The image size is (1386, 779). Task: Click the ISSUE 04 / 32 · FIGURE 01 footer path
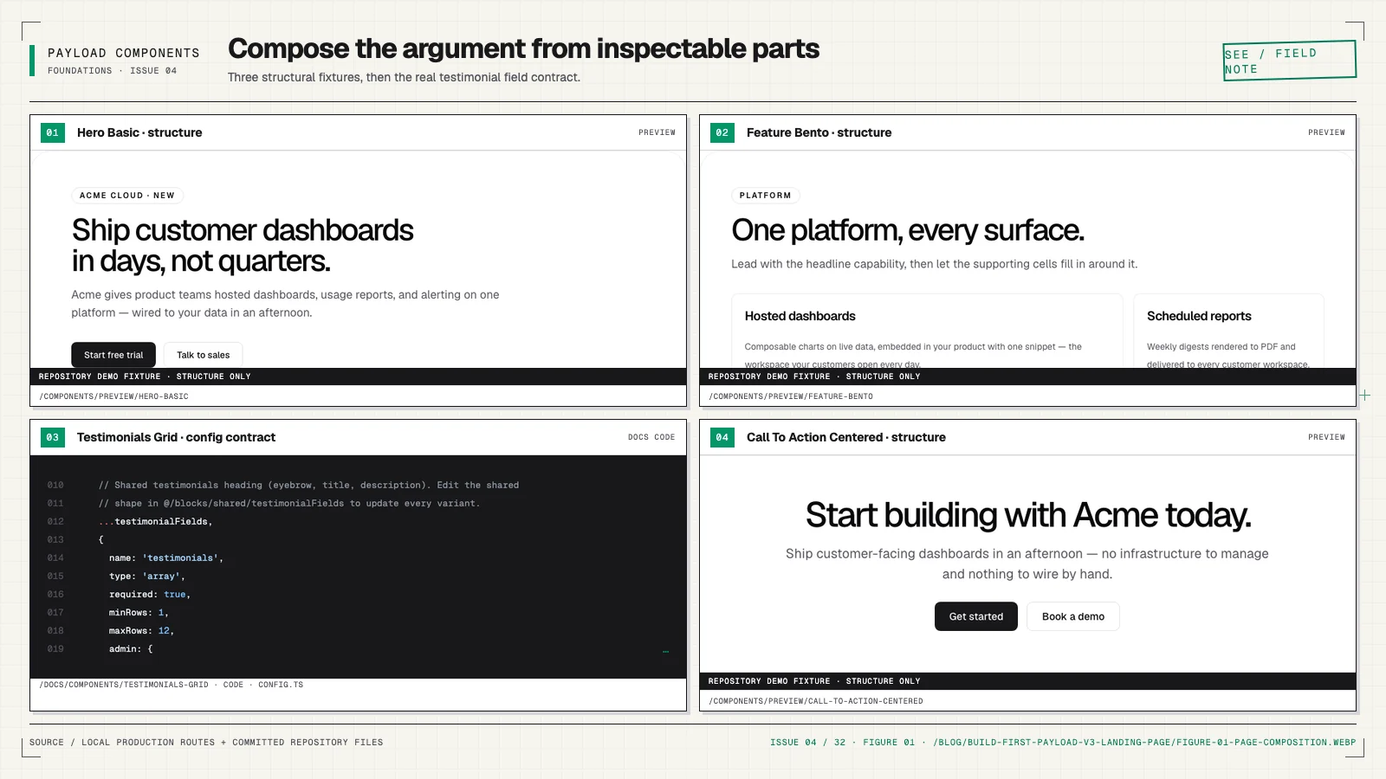pos(1063,743)
